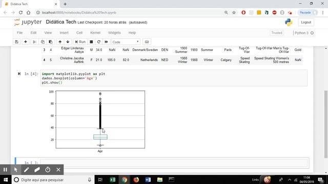Click the Python logo icon
This screenshot has height=184, width=328.
coord(289,22)
